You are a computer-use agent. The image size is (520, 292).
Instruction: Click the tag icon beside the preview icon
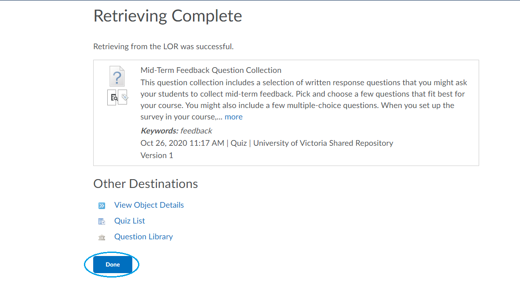(x=124, y=97)
